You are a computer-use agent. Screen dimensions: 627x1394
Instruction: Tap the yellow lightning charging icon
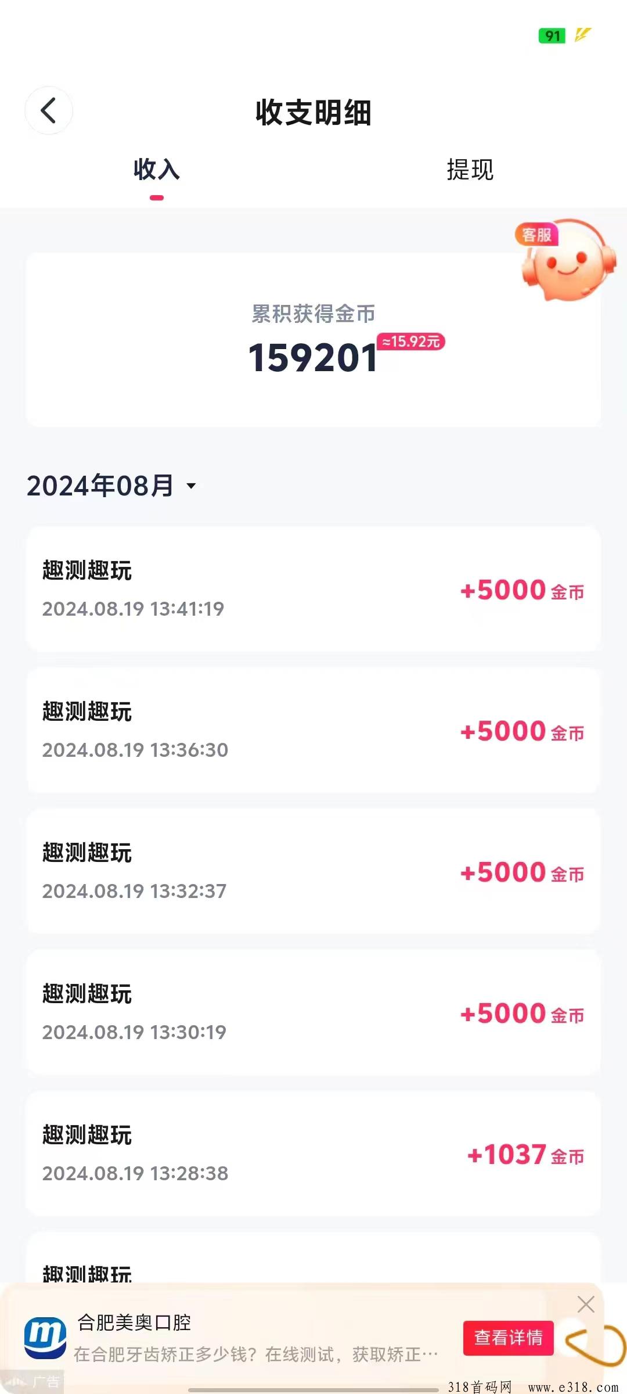click(582, 35)
